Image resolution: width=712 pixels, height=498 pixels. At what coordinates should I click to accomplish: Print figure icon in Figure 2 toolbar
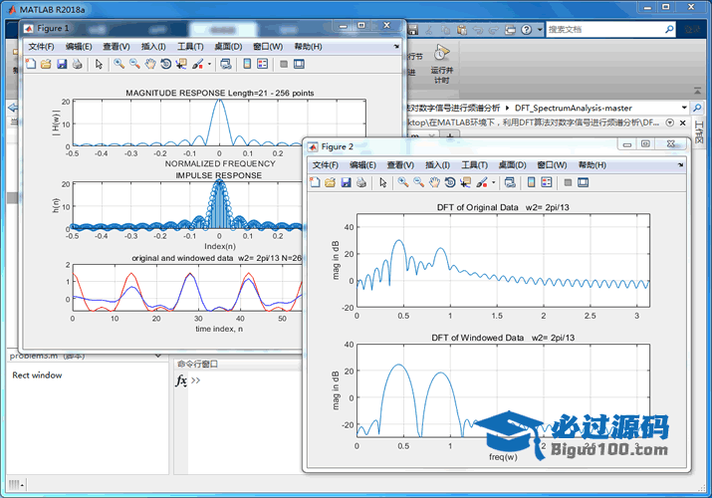click(x=361, y=182)
